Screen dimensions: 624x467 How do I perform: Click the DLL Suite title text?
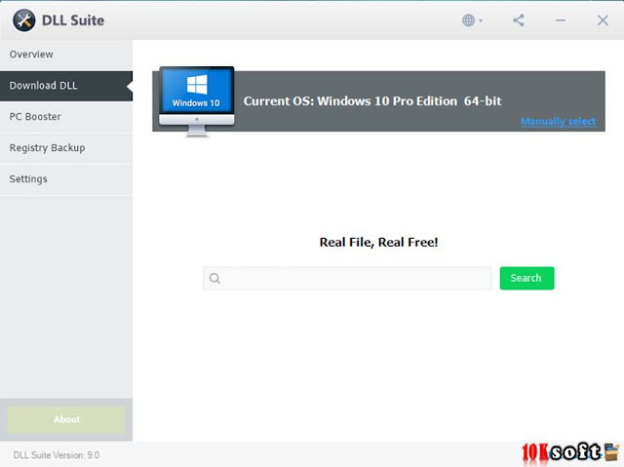pyautogui.click(x=73, y=20)
